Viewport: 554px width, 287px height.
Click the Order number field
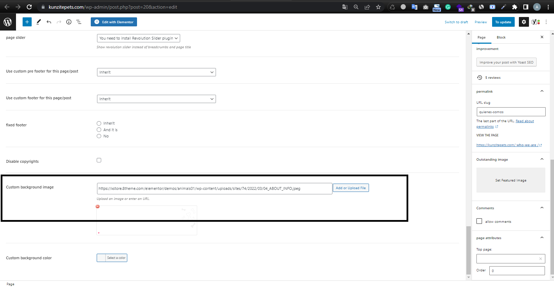(x=517, y=271)
